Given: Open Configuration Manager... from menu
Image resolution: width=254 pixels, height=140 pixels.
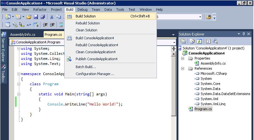Looking at the screenshot, I should [110, 74].
